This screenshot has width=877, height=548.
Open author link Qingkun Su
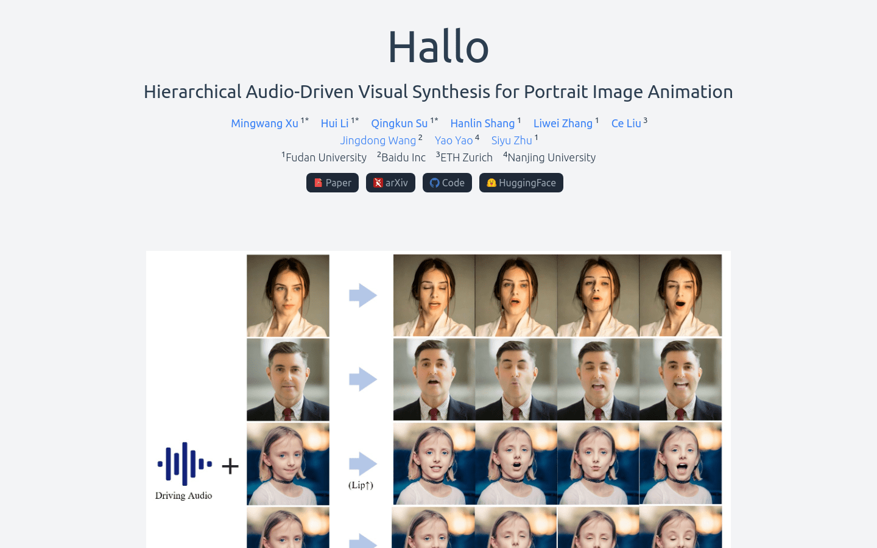400,123
